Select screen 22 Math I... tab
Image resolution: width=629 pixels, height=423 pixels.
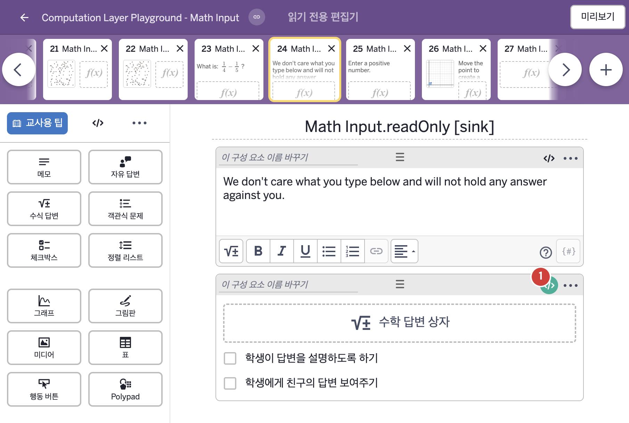[153, 69]
